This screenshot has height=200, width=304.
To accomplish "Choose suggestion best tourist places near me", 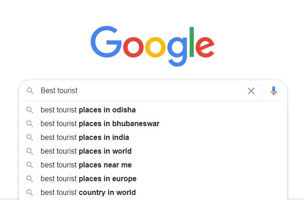I will [x=153, y=165].
